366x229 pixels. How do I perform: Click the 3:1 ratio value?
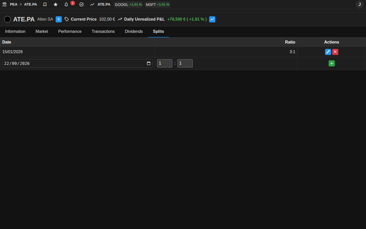click(x=292, y=52)
